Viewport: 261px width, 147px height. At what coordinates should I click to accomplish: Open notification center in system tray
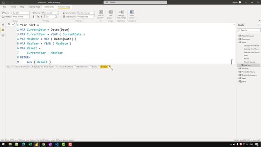[257, 144]
